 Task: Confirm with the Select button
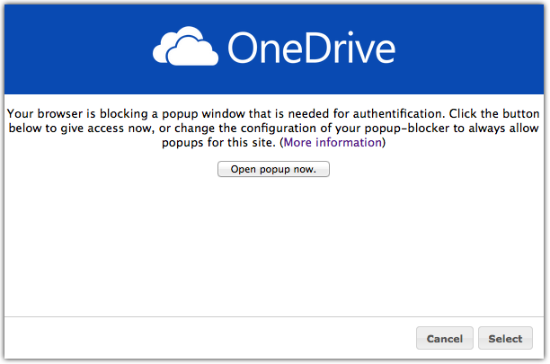tap(505, 339)
